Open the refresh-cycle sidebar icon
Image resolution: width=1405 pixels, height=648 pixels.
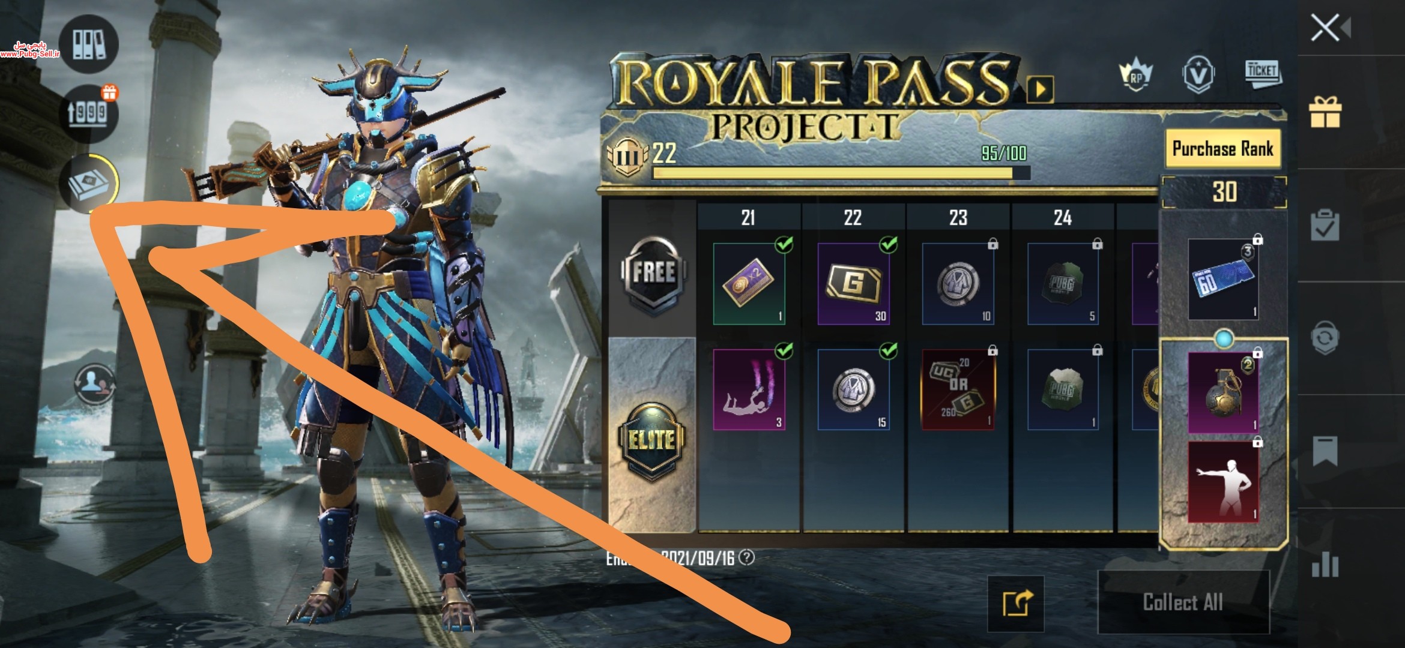click(x=1325, y=338)
